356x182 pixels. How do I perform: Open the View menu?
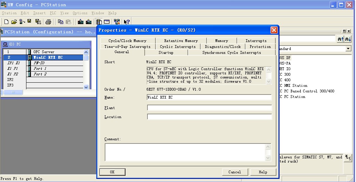[64, 13]
